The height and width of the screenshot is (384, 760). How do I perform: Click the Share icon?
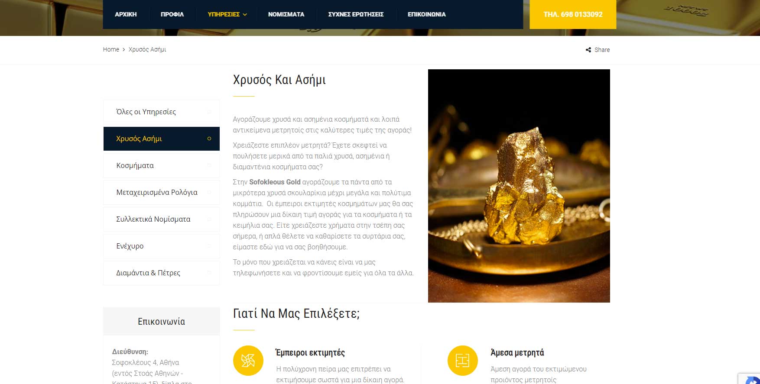click(x=588, y=50)
